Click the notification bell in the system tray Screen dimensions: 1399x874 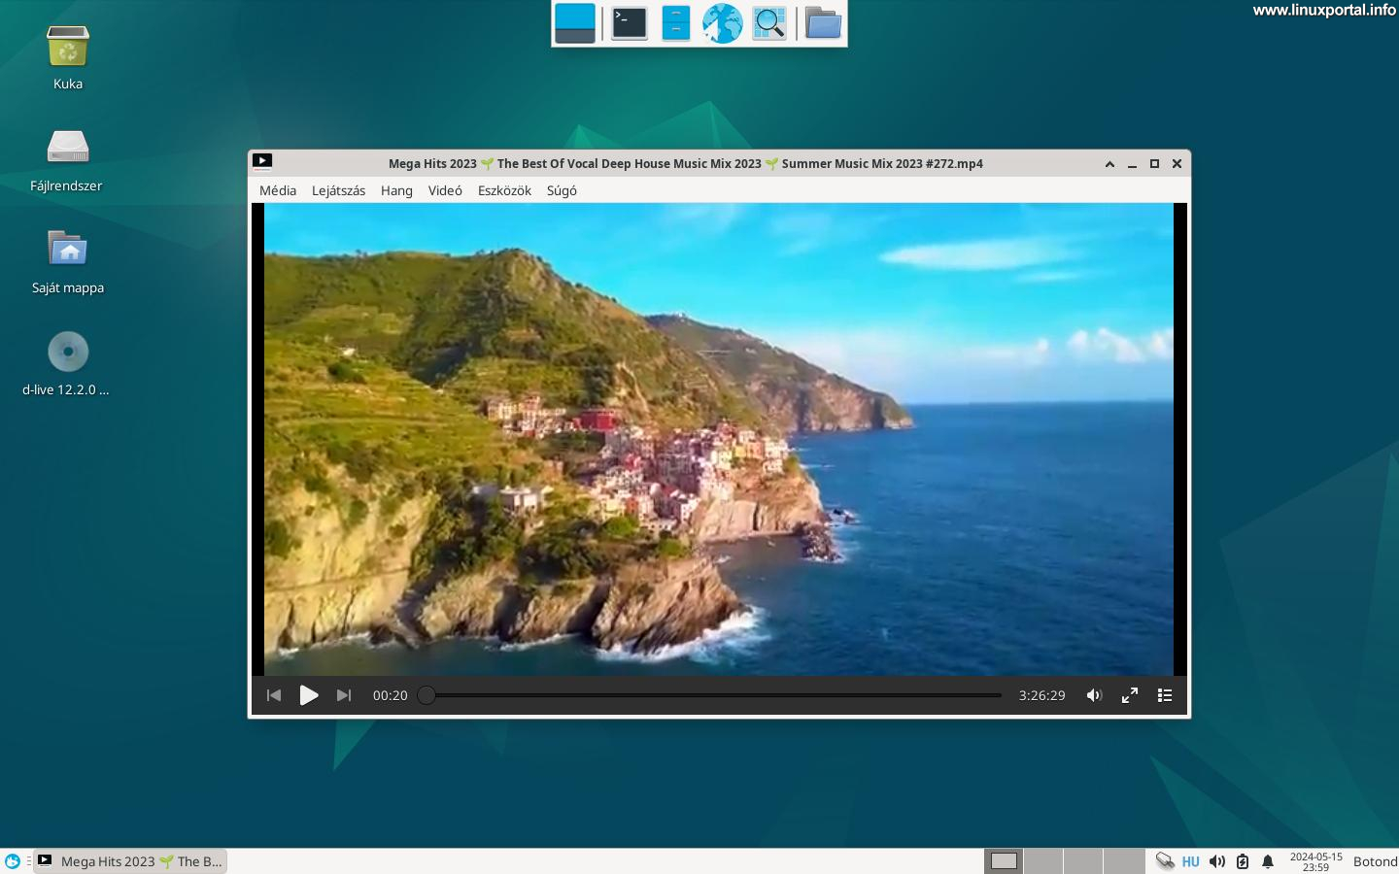point(1267,861)
